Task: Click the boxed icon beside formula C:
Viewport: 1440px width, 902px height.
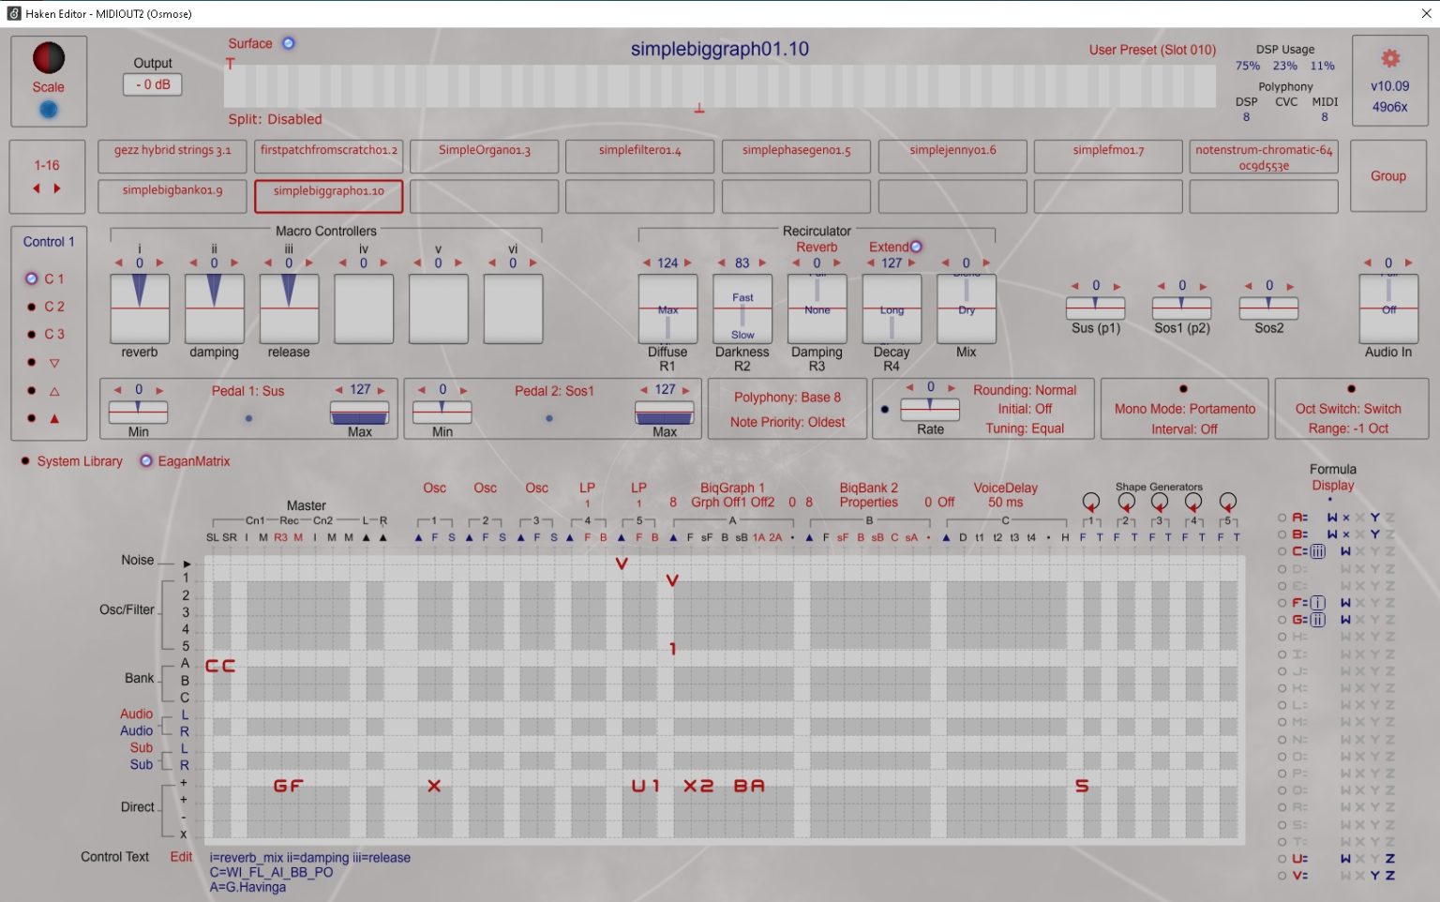Action: [x=1318, y=551]
